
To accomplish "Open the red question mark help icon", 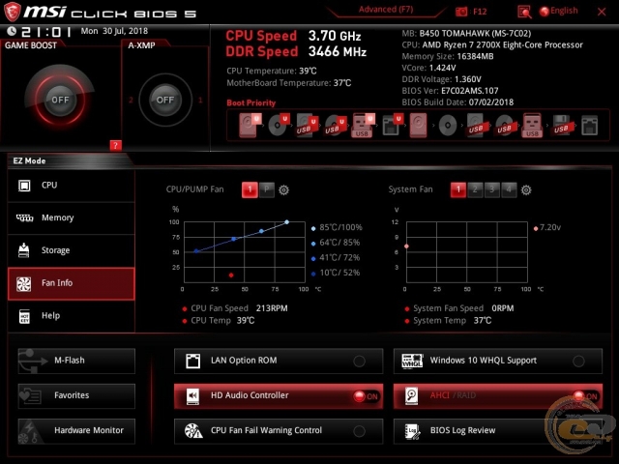I will [x=115, y=145].
